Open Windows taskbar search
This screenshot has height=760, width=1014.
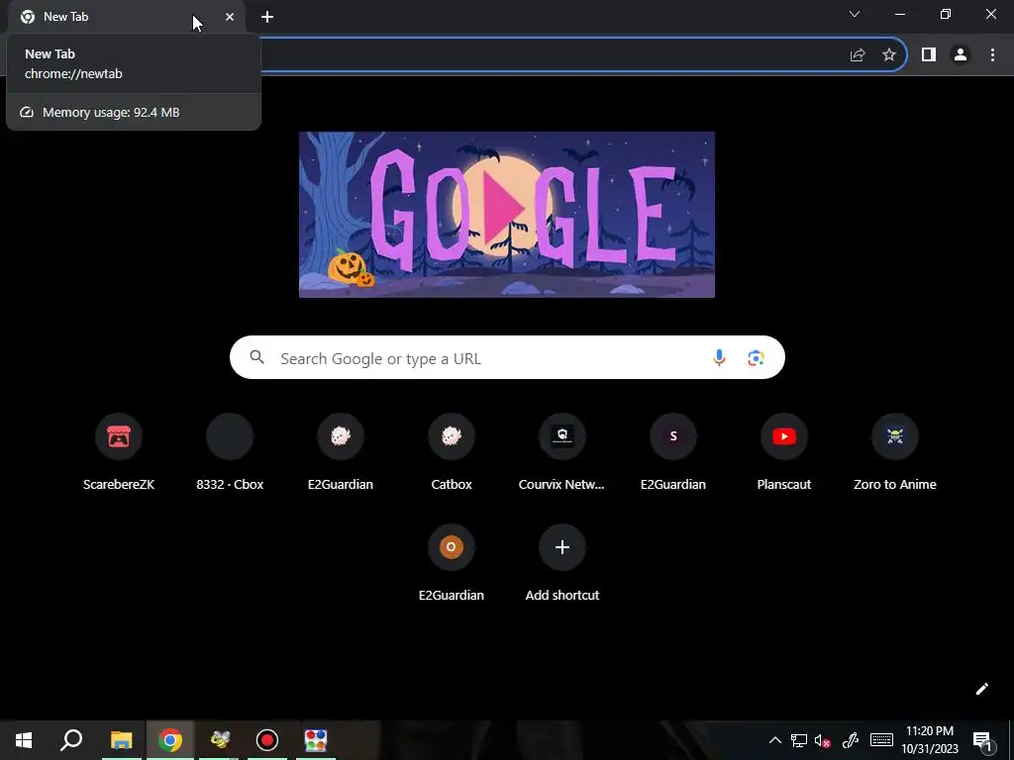[71, 740]
